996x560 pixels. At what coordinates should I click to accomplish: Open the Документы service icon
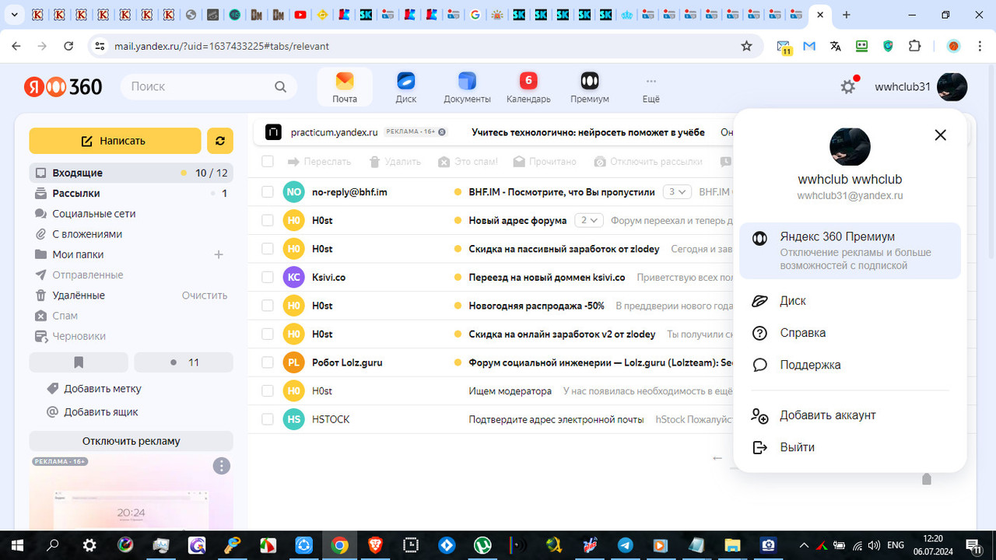[467, 87]
